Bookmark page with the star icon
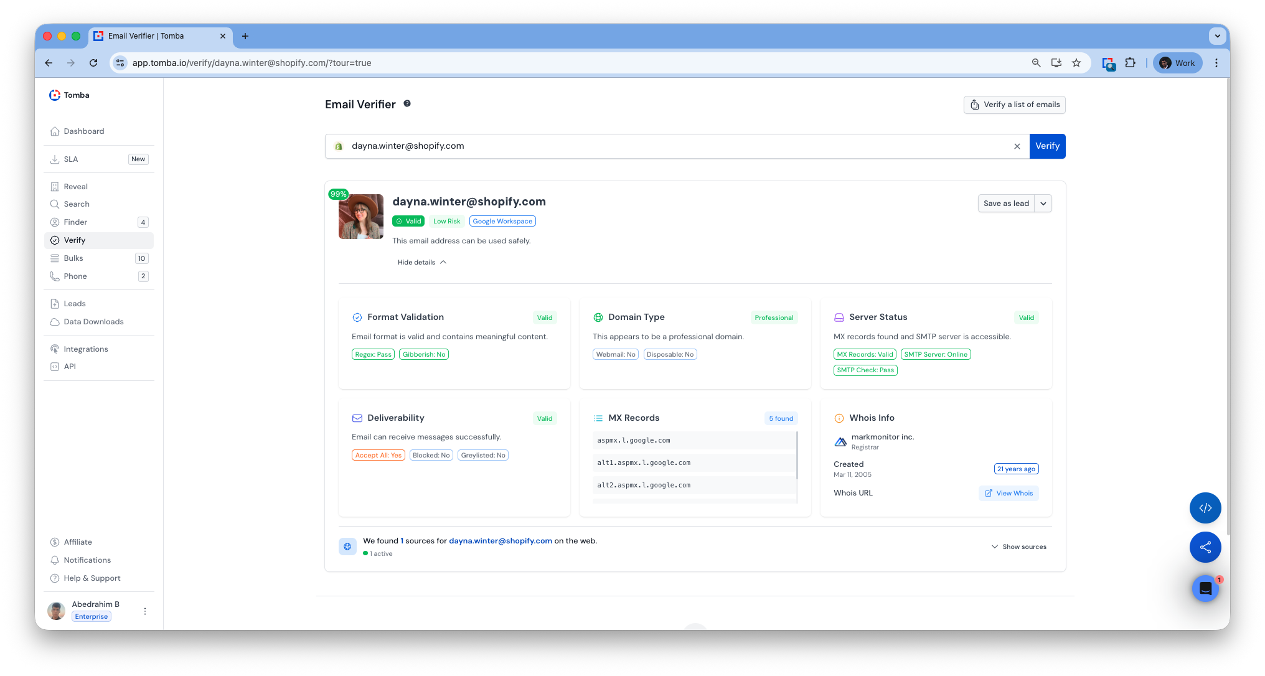1265x676 pixels. click(x=1076, y=63)
